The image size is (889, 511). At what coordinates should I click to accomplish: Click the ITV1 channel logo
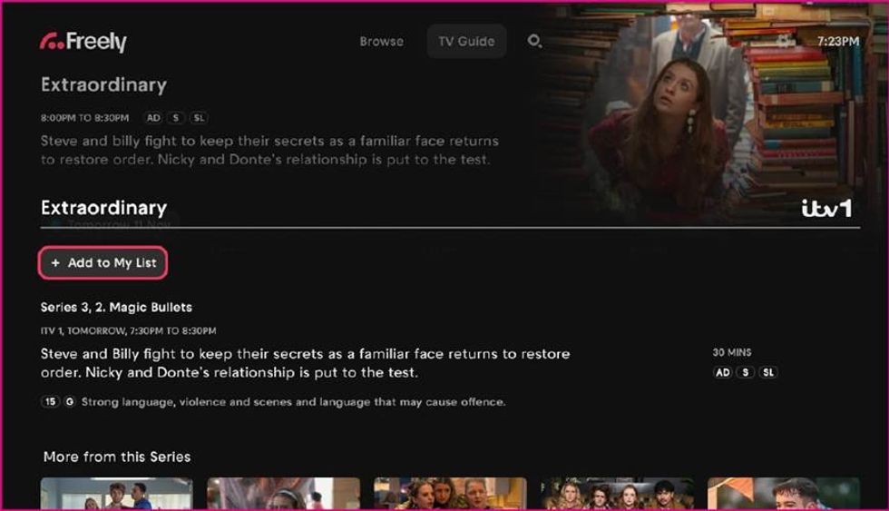(826, 208)
